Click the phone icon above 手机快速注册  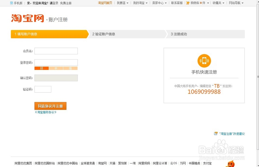coord(204,60)
